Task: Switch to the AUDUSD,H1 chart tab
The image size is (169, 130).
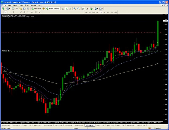Action: pos(79,125)
